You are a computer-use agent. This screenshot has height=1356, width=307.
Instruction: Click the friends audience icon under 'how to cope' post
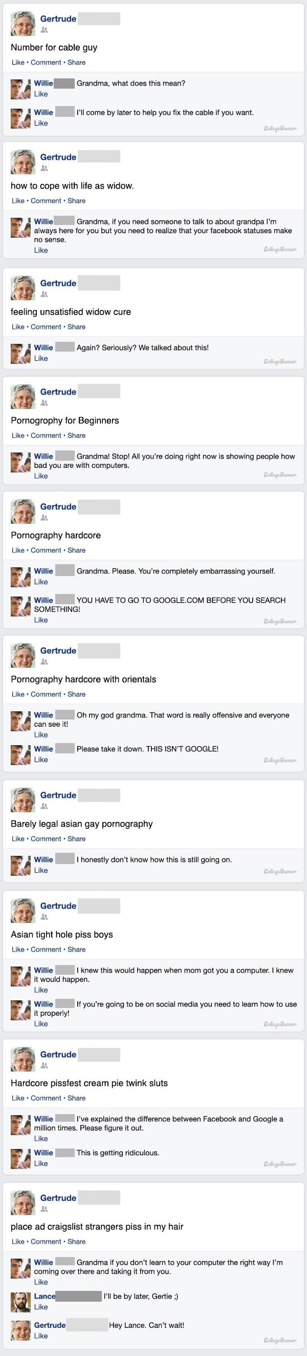pos(44,169)
